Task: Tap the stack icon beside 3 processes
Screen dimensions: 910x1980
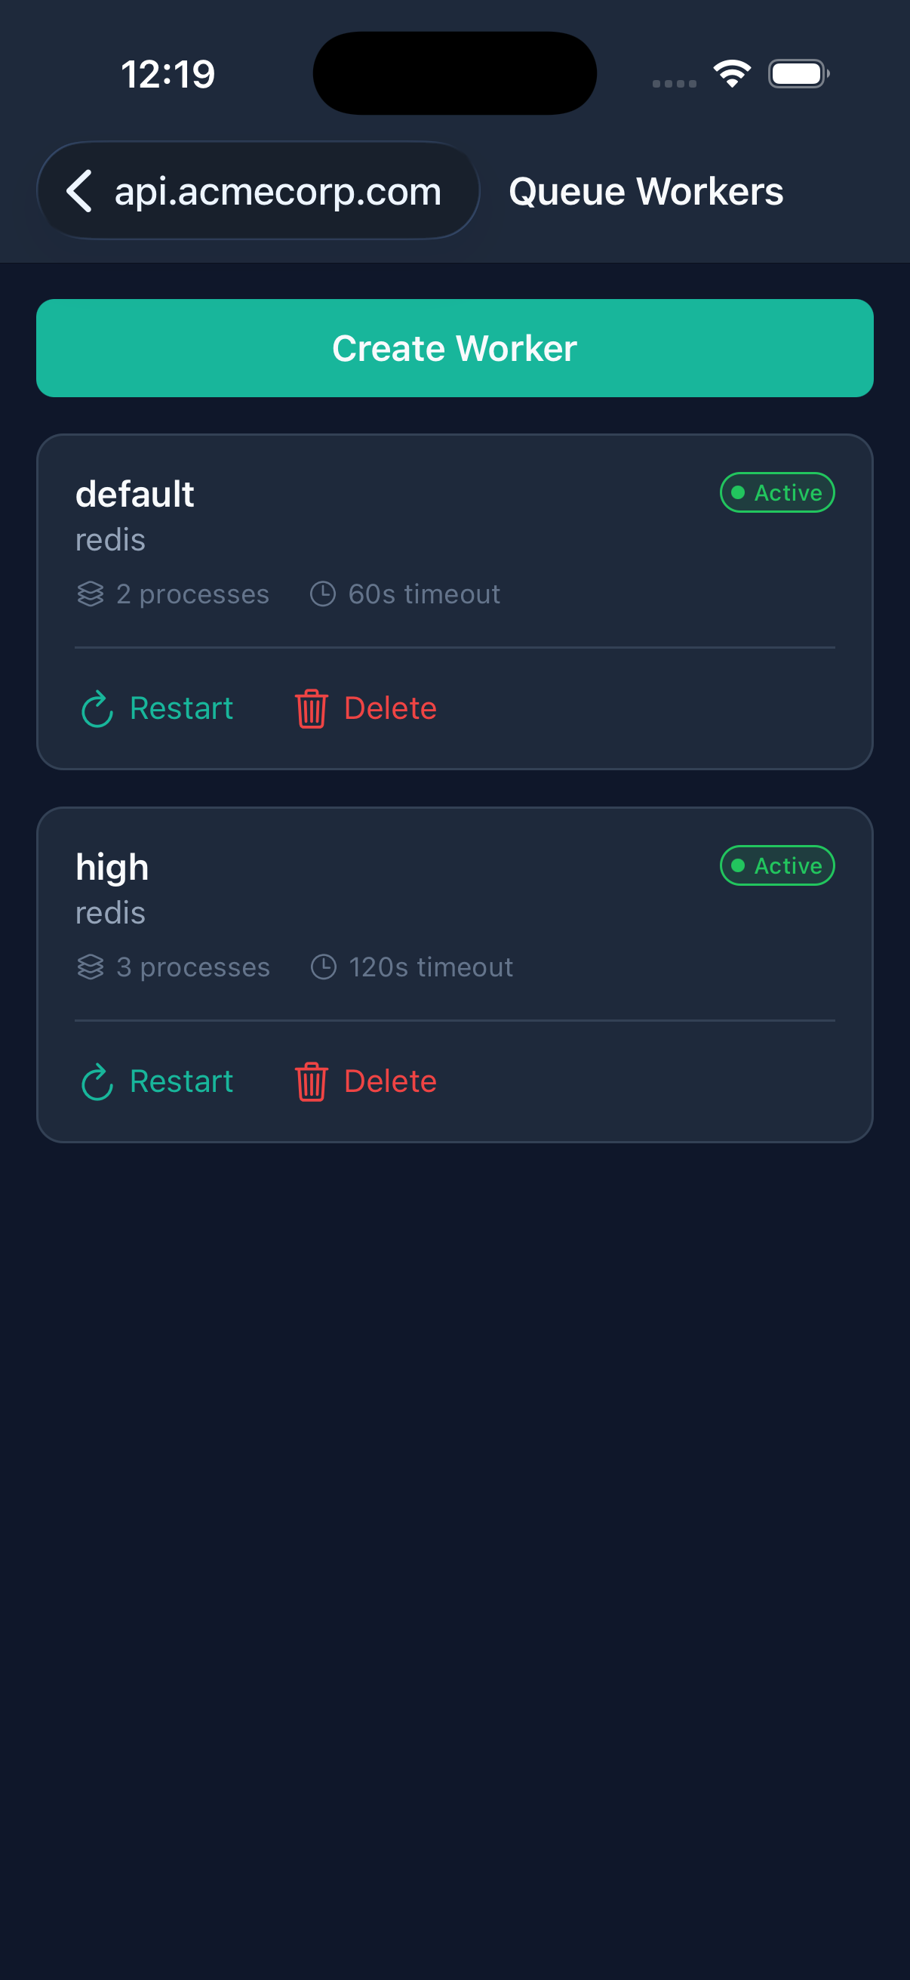Action: (91, 967)
